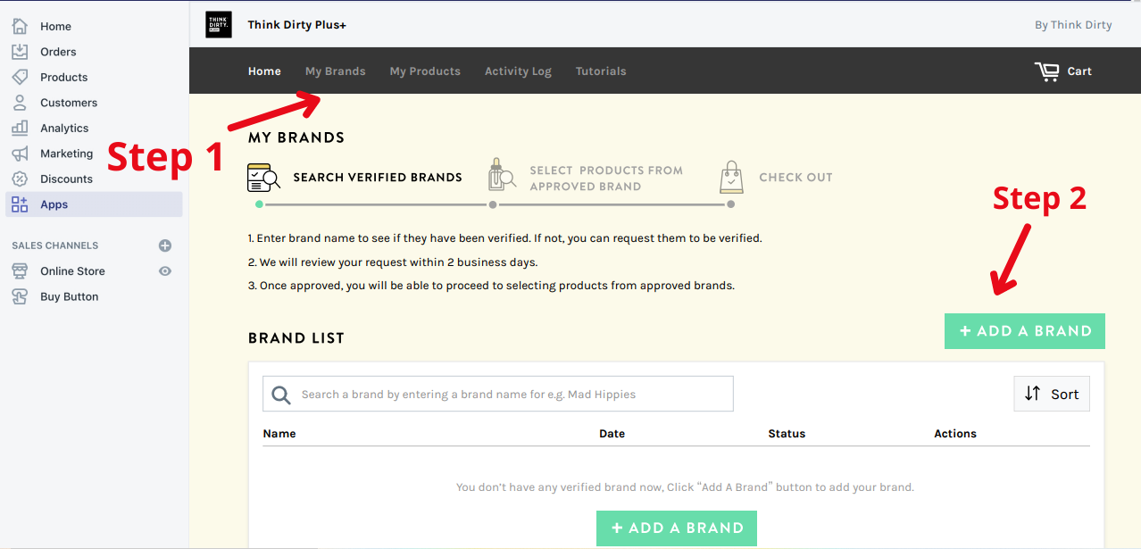Open the Tutorials tab

click(601, 71)
